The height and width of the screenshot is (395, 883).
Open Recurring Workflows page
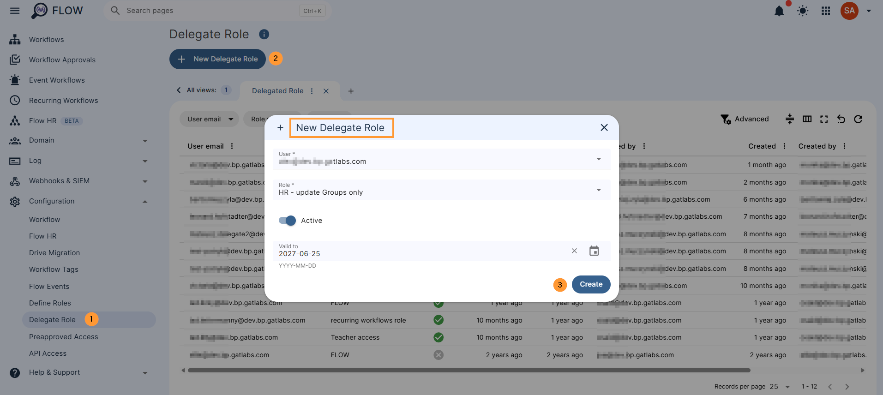pyautogui.click(x=63, y=101)
